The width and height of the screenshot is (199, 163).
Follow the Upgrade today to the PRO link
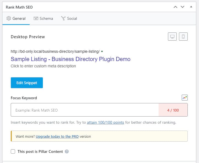[x=57, y=136]
